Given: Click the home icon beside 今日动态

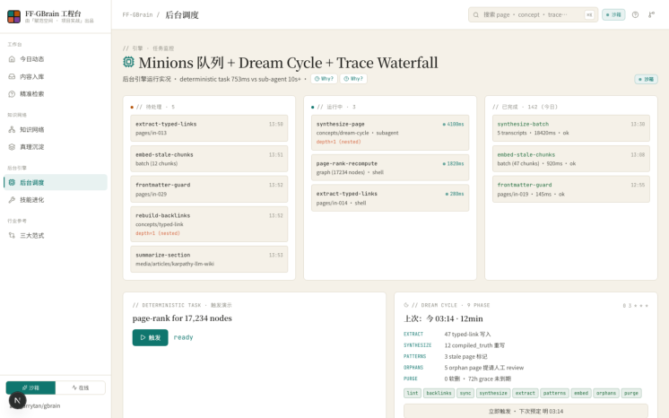Looking at the screenshot, I should point(12,59).
